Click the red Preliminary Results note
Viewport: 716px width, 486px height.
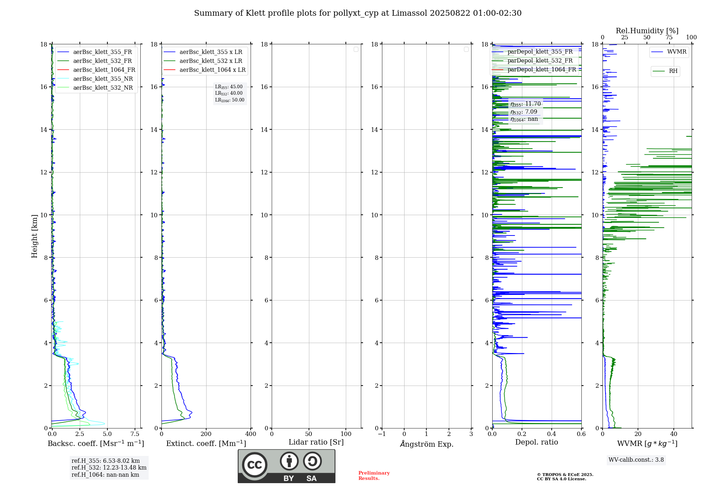pyautogui.click(x=374, y=476)
